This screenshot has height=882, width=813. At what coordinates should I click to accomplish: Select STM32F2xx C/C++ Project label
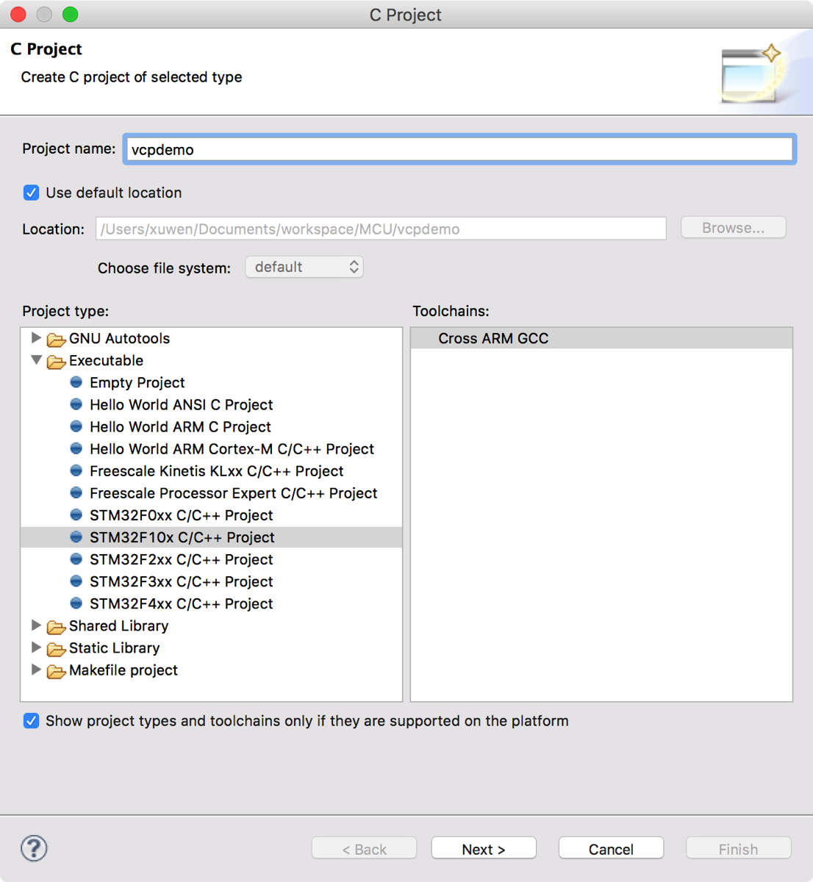pyautogui.click(x=181, y=559)
